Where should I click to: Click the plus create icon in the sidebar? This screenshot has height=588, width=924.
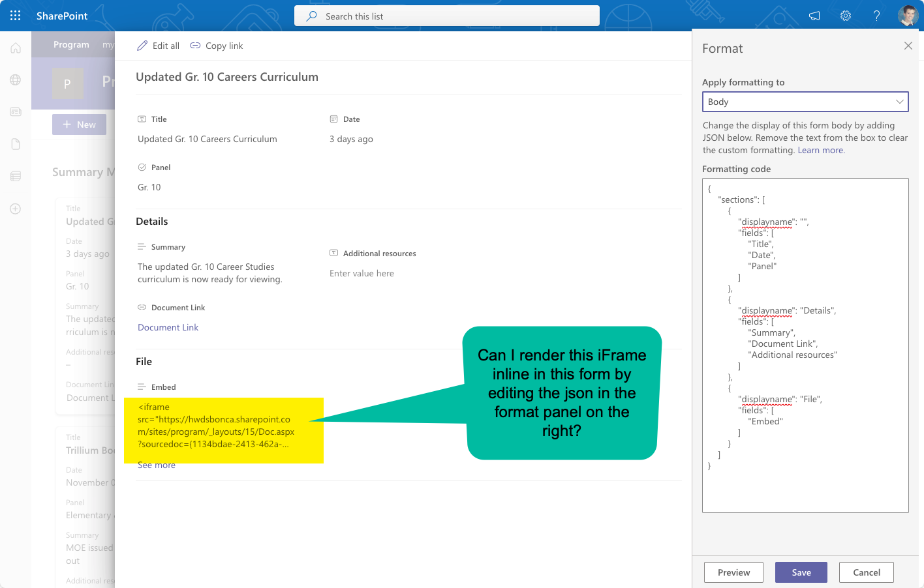(15, 209)
